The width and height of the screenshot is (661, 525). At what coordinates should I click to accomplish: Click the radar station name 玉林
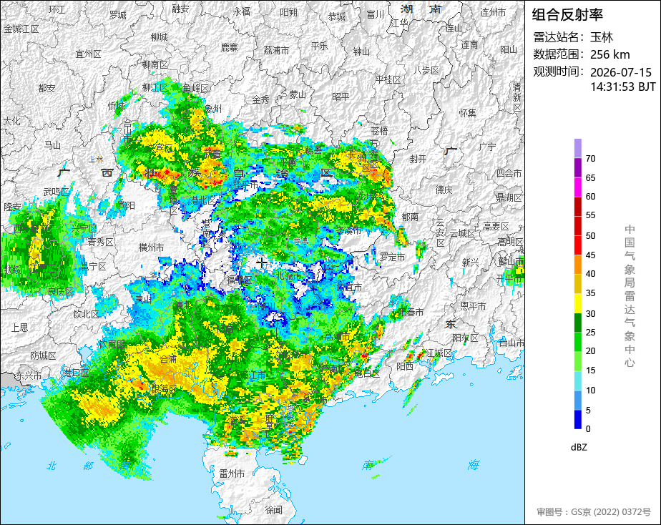coord(601,37)
